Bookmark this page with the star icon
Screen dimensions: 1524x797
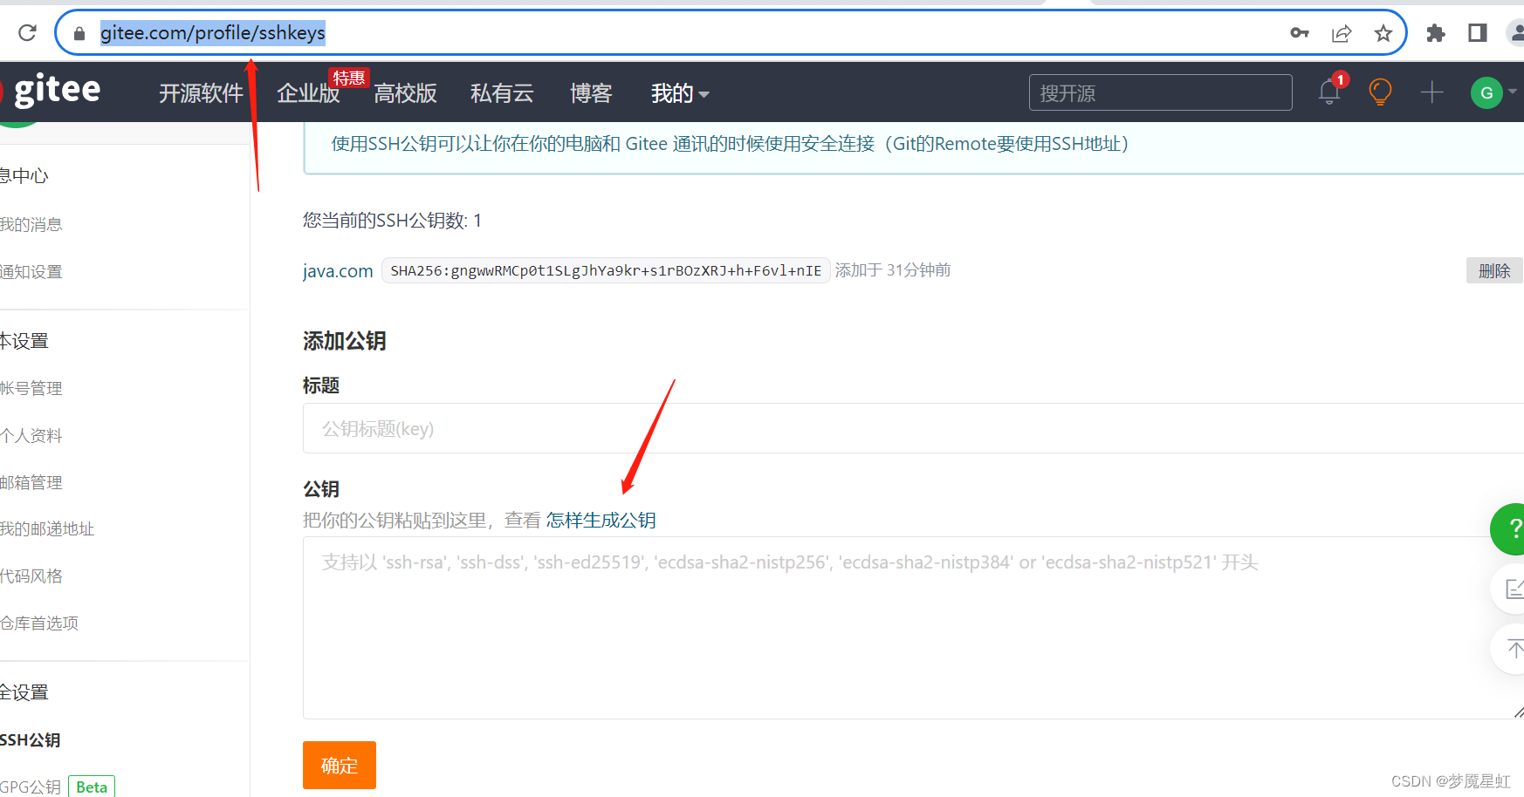(x=1383, y=33)
